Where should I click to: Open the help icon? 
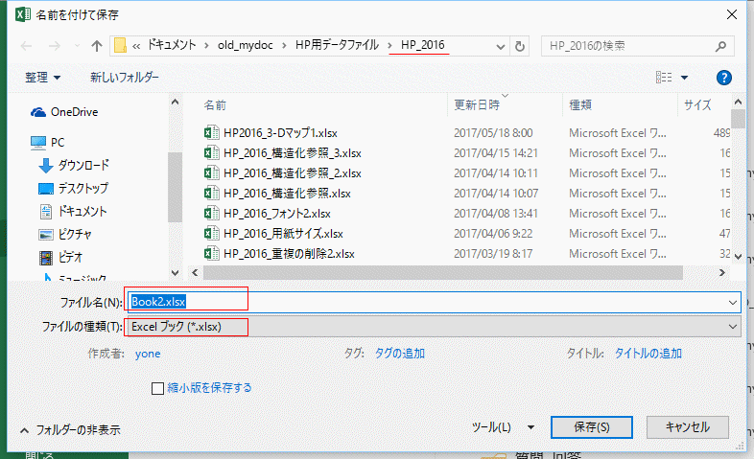click(723, 78)
